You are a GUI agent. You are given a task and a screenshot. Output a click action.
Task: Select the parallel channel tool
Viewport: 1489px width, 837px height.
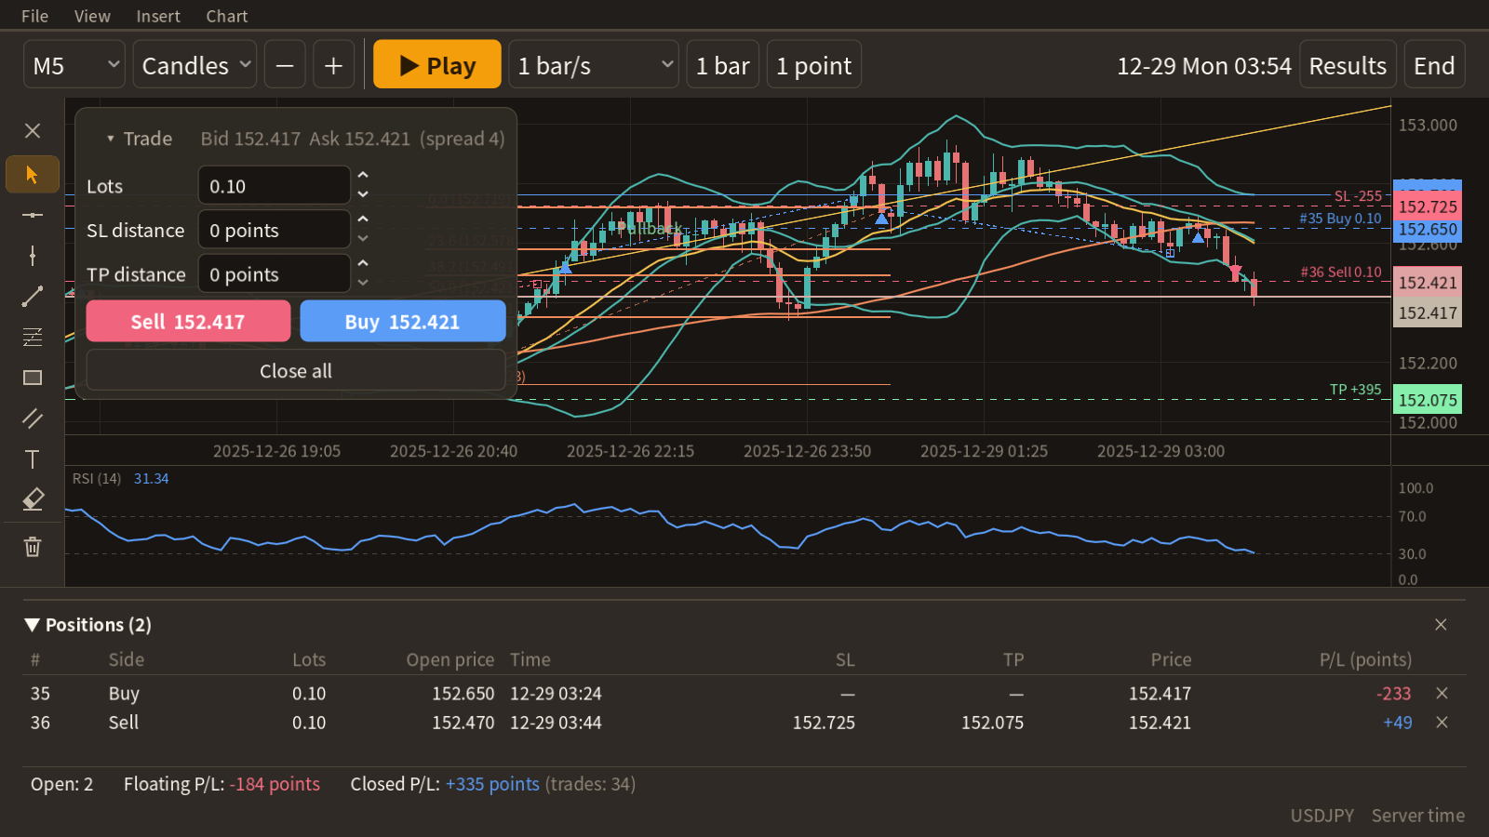[x=33, y=418]
